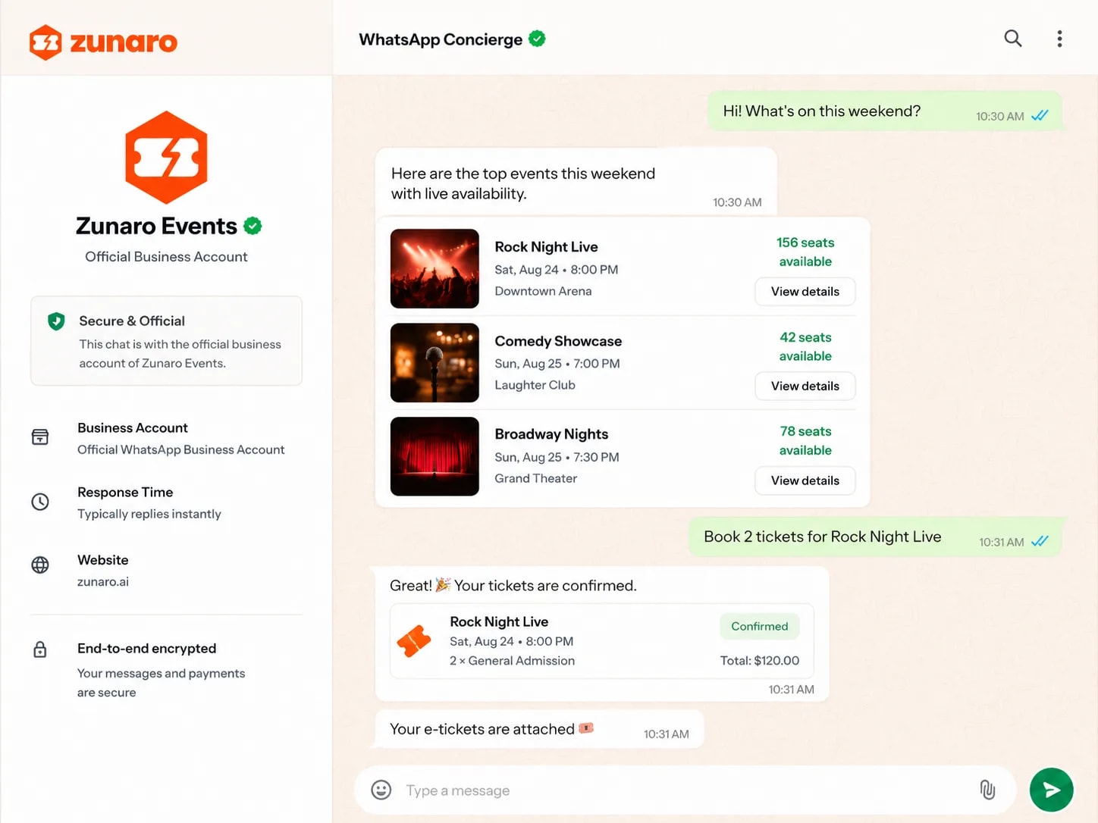Send message with green arrow button

click(1051, 790)
